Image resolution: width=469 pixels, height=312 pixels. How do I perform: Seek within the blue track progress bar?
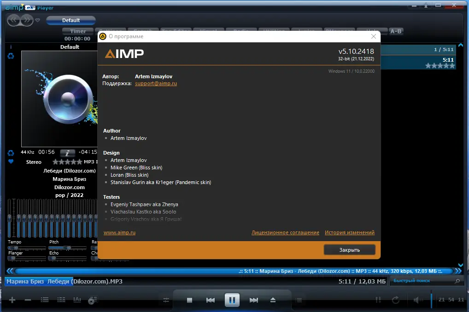234,271
